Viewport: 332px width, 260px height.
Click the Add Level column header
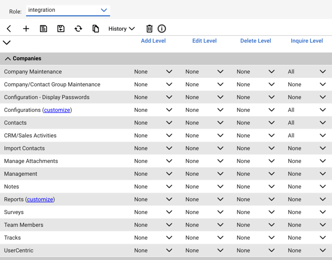click(x=153, y=41)
